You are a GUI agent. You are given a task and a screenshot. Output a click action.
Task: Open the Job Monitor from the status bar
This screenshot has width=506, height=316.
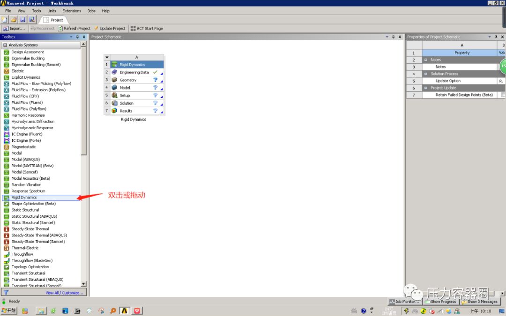point(404,301)
